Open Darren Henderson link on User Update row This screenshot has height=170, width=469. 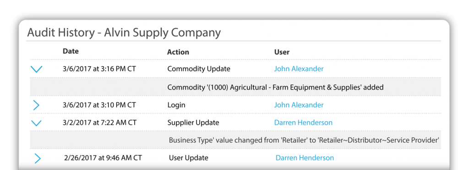[305, 158]
